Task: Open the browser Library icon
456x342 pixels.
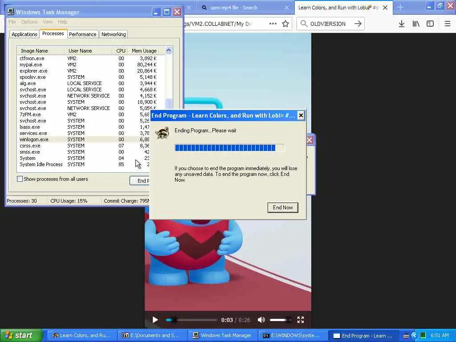Action: tap(416, 24)
